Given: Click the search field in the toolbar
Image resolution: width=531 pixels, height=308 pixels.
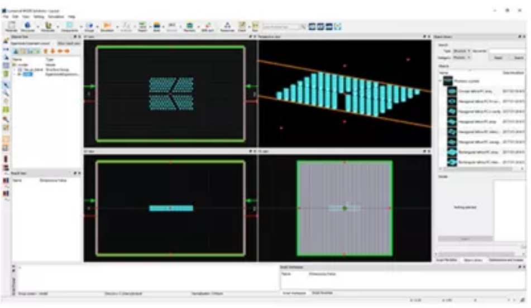Looking at the screenshot, I should tap(281, 26).
